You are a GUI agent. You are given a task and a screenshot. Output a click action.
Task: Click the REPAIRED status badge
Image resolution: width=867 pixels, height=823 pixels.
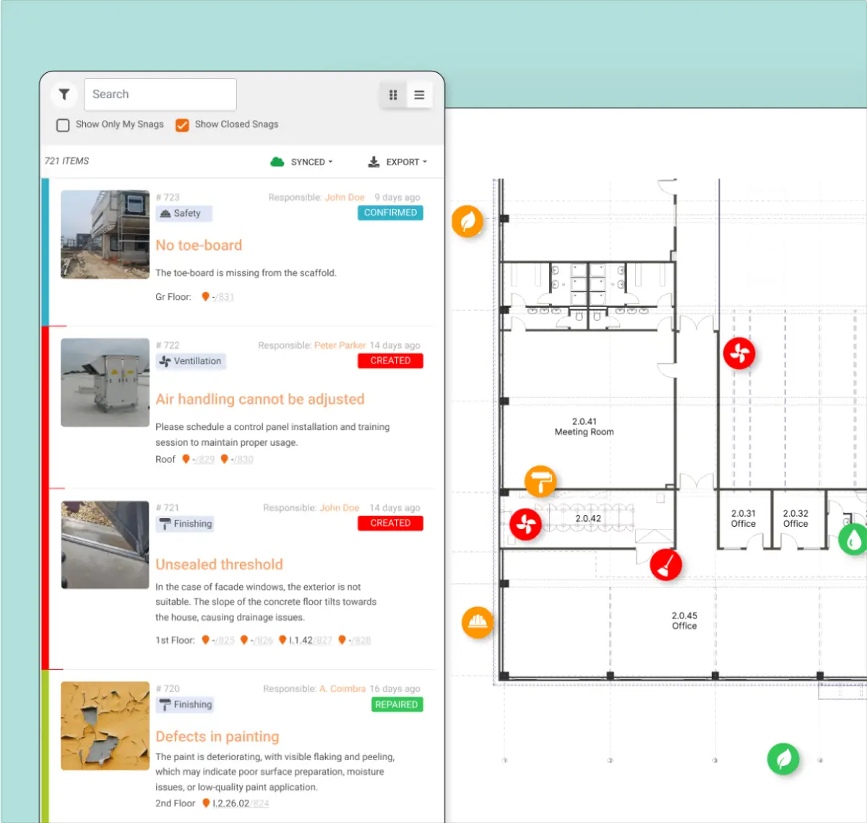397,704
